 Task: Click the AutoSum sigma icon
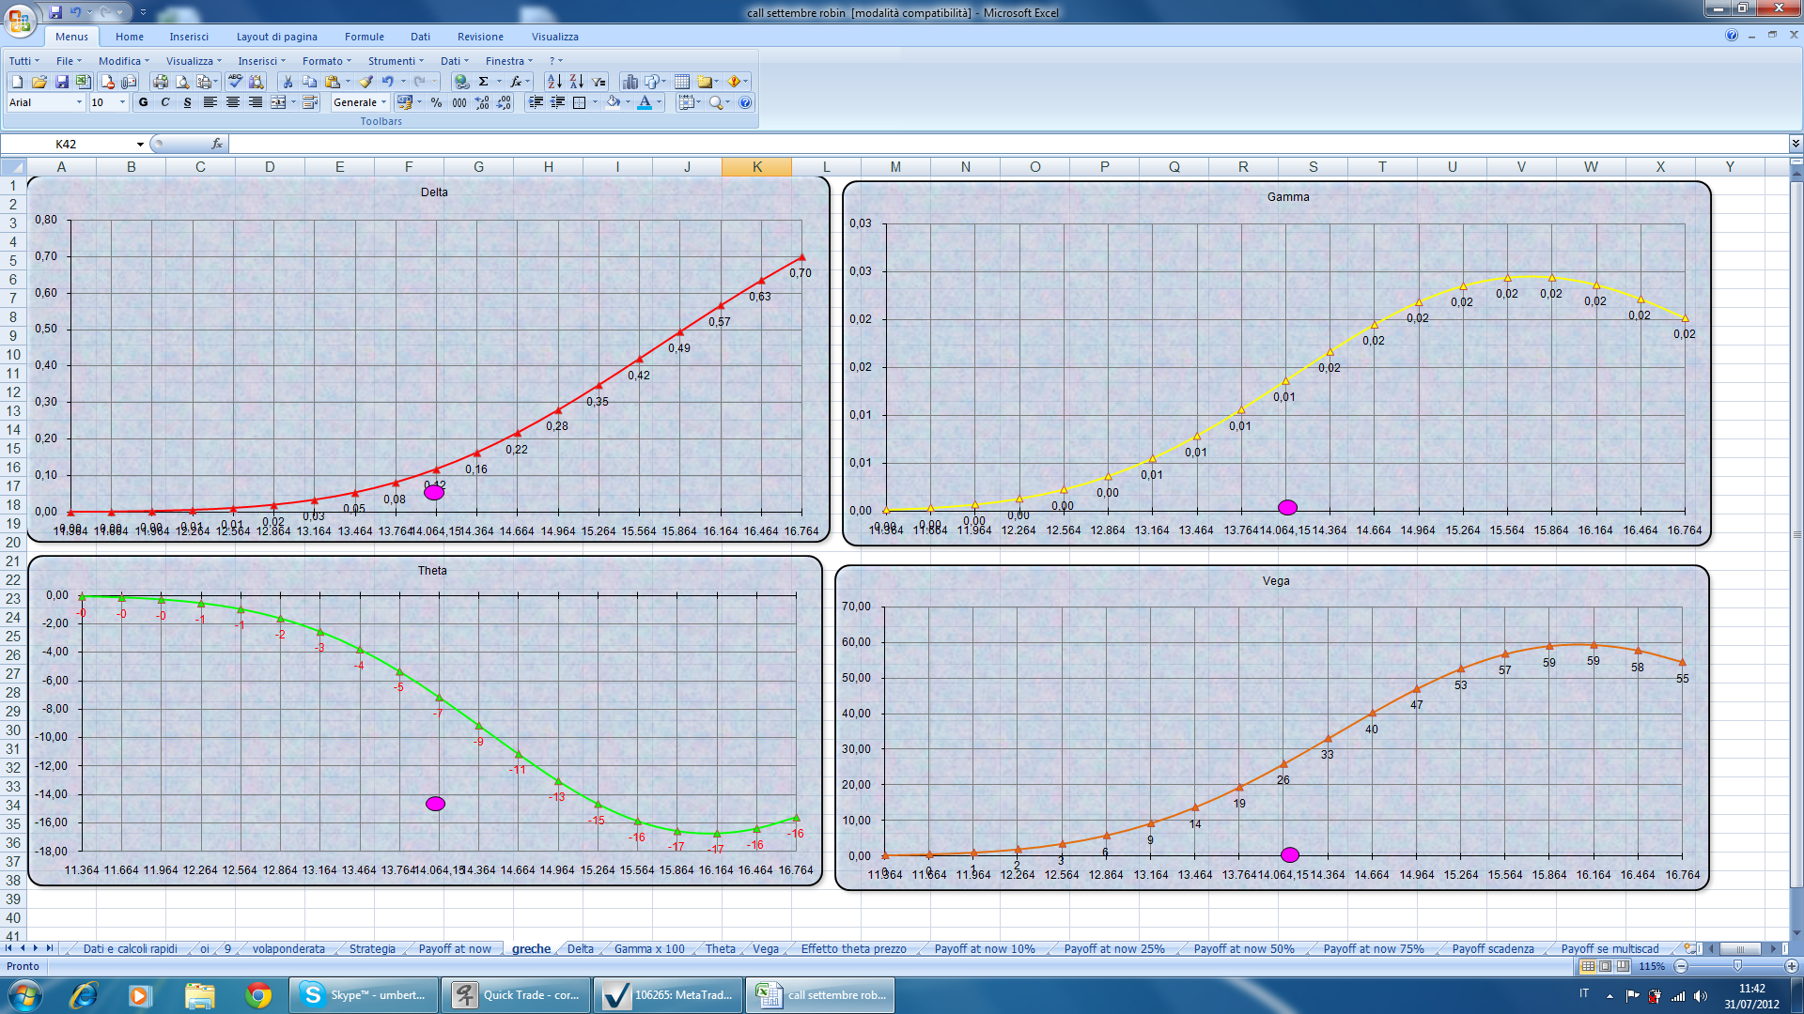point(483,82)
